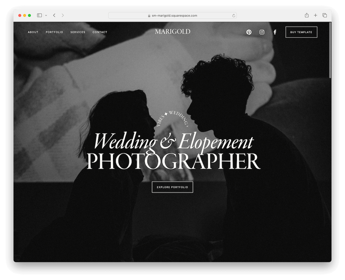
Task: Click the BUY TEMPLATE button
Action: click(x=301, y=32)
